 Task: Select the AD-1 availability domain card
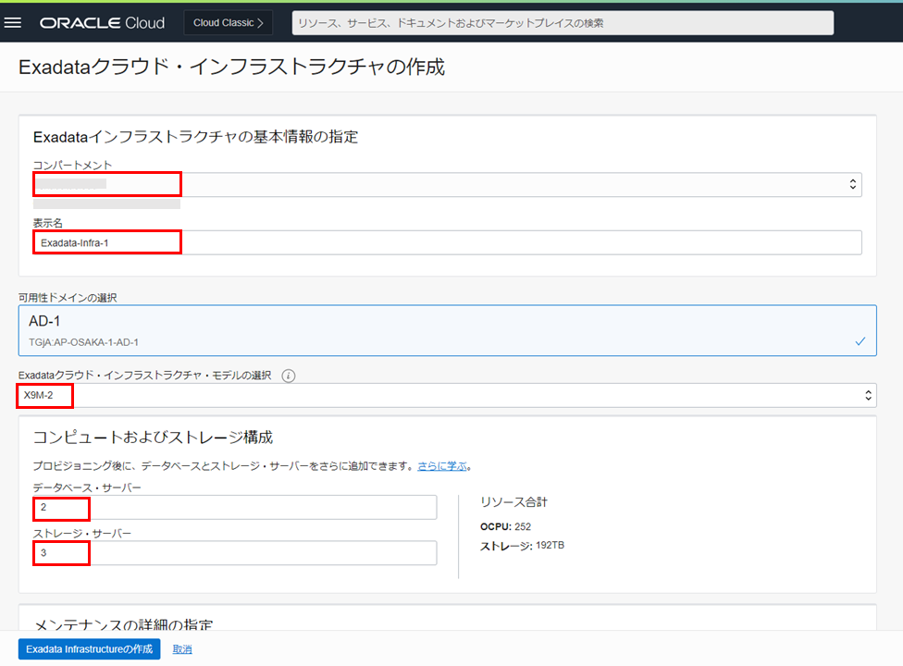pos(447,331)
